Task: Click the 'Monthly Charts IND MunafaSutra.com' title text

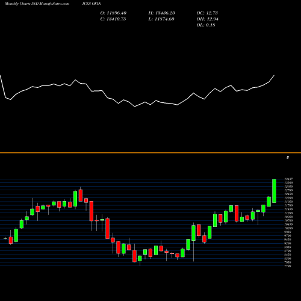Action: (37, 4)
